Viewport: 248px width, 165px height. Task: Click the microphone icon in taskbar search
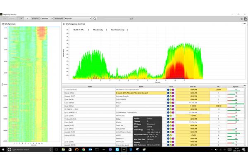click(x=50, y=149)
